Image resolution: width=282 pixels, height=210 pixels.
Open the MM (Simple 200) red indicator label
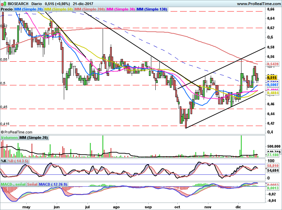coord(89,9)
